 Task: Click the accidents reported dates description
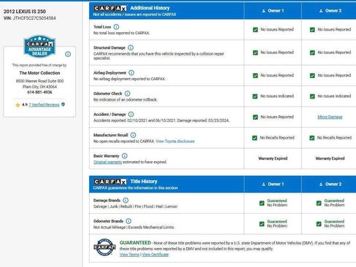[x=161, y=120]
